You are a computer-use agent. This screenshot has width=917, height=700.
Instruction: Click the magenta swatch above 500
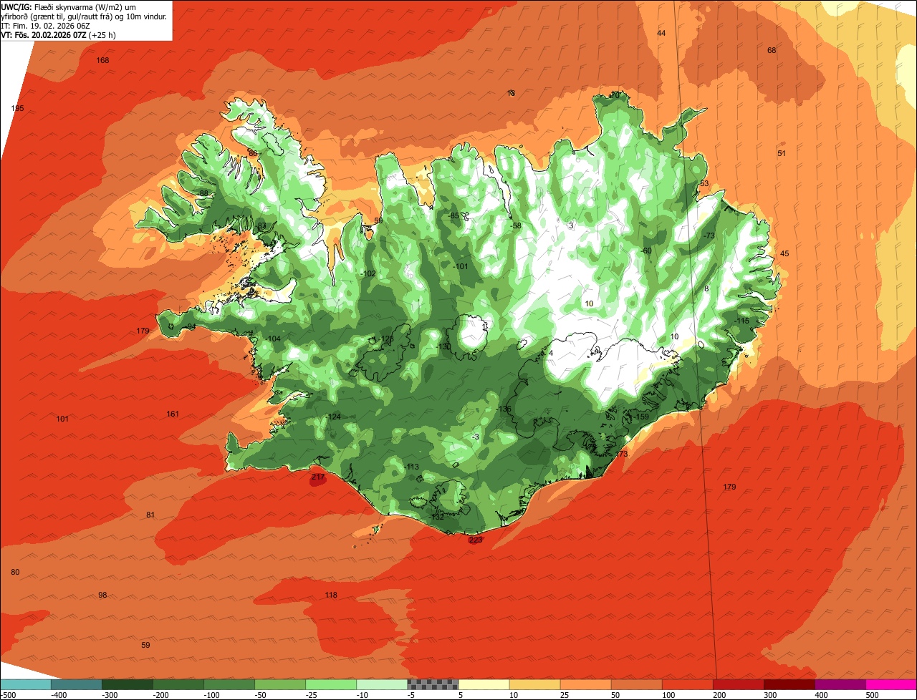pos(890,684)
